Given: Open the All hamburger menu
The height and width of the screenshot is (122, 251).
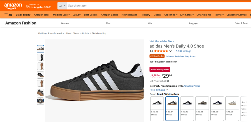Looking at the screenshot, I should click(x=8, y=15).
